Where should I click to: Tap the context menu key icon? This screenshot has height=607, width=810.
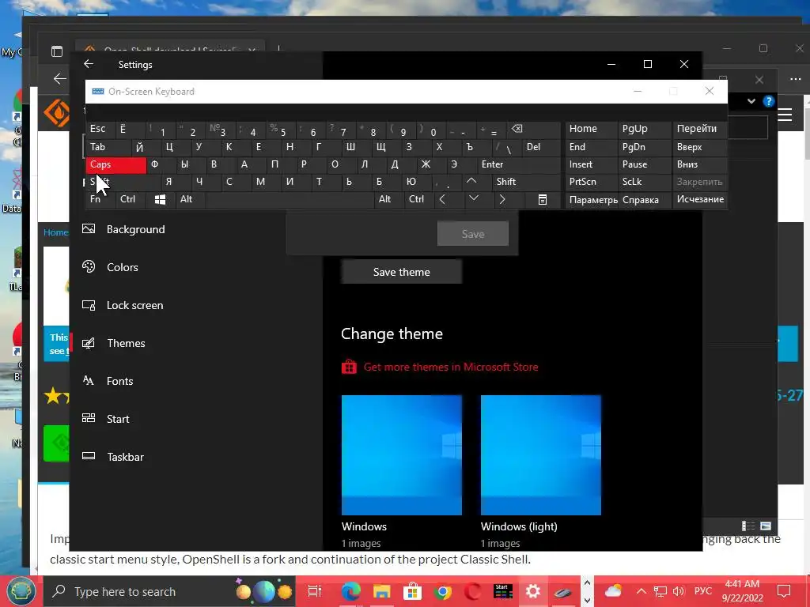click(543, 199)
